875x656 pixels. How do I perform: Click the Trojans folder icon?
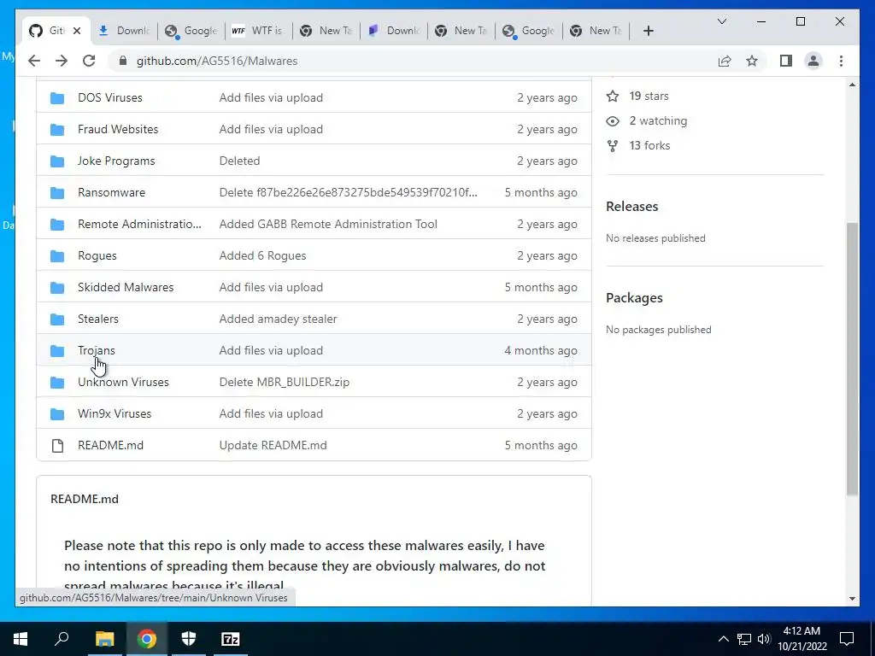57,351
